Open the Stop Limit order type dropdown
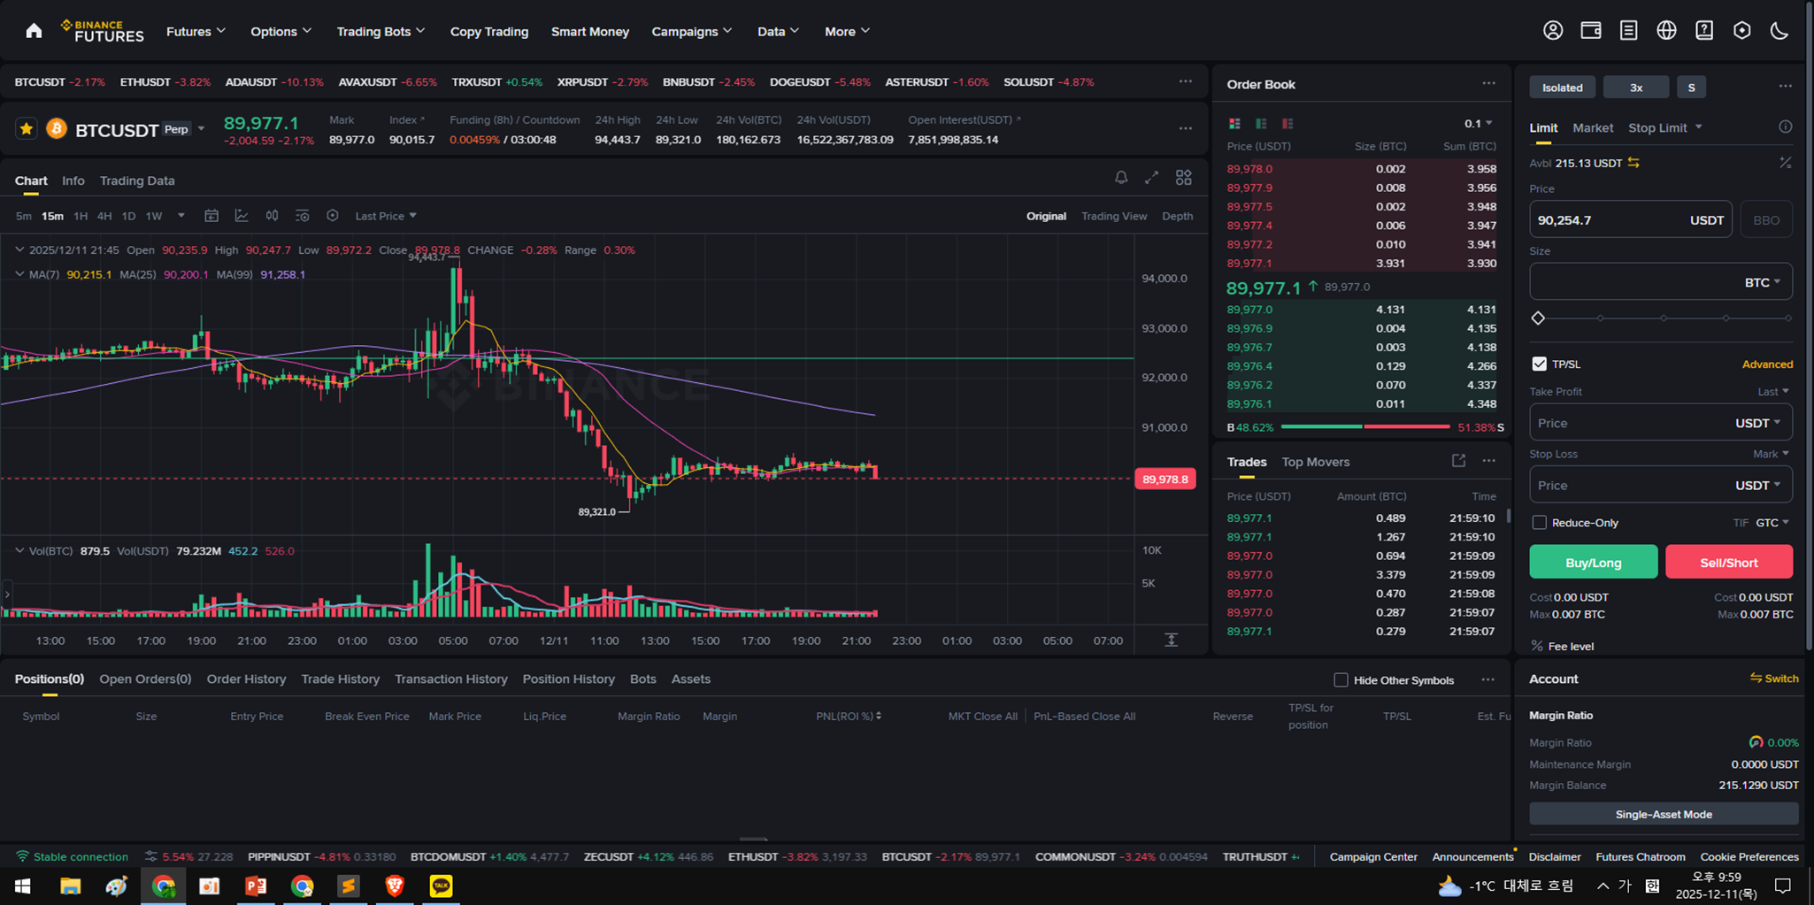 pos(1665,127)
